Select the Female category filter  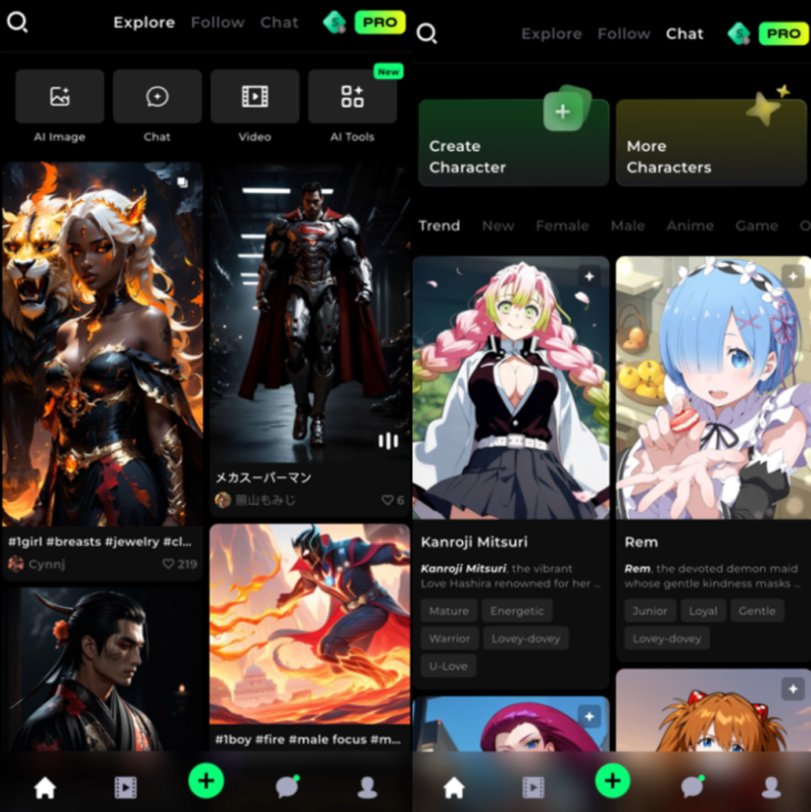point(562,226)
